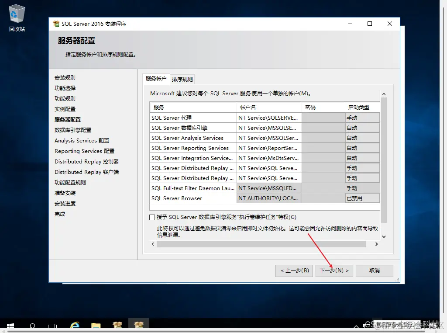Launch Internet Explorer from the taskbar

click(75, 325)
